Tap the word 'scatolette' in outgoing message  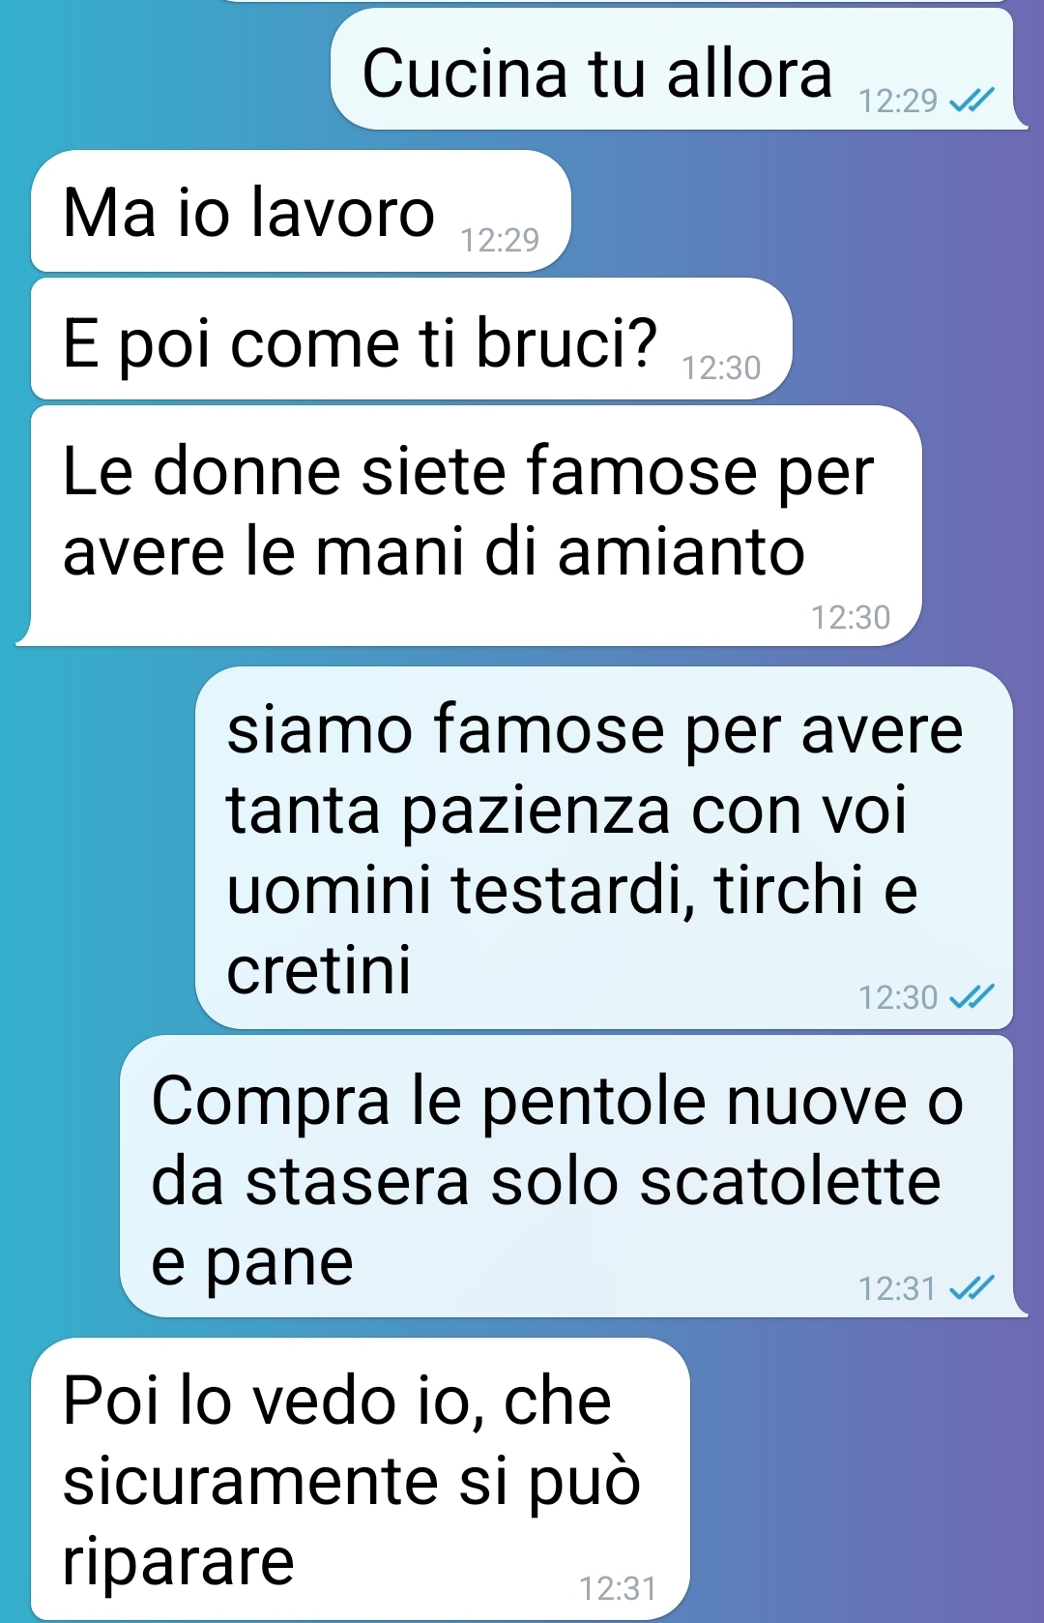pos(790,1181)
